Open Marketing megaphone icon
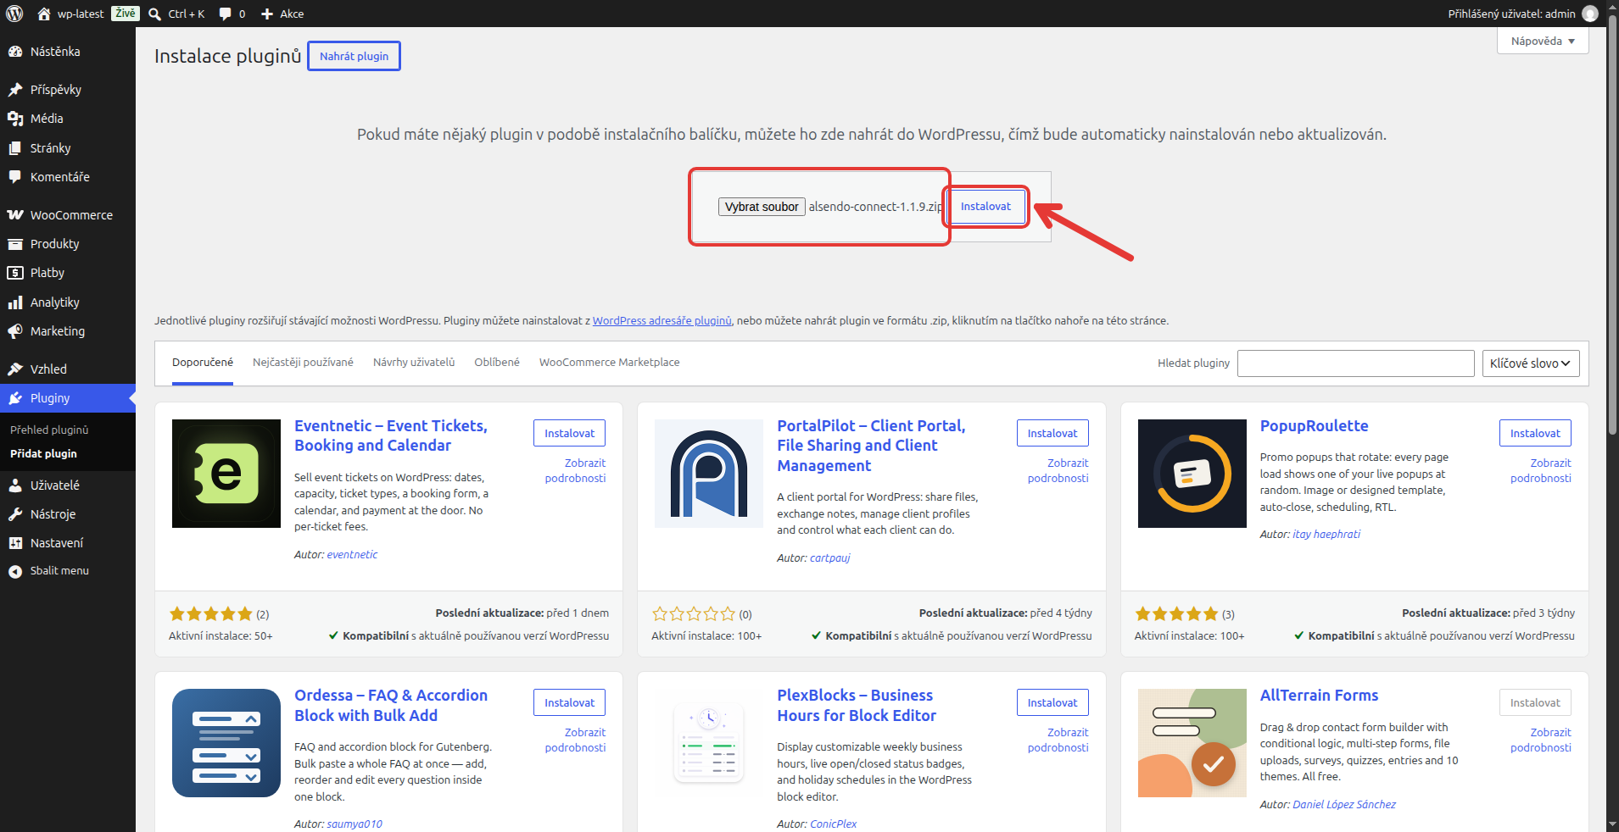This screenshot has height=832, width=1619. 15,331
